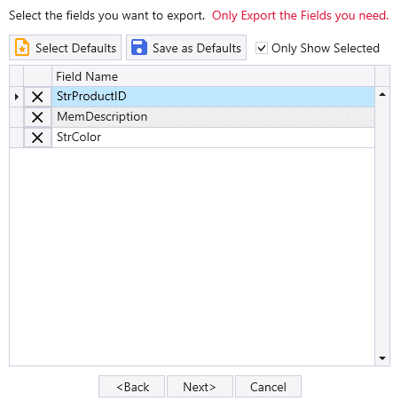Image resolution: width=401 pixels, height=401 pixels.
Task: Cancel the export wizard
Action: [x=268, y=387]
